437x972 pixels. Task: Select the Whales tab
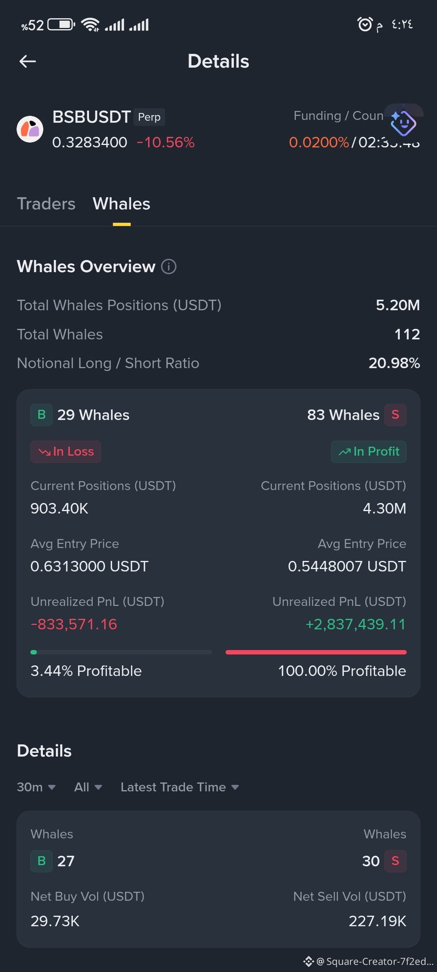click(121, 204)
